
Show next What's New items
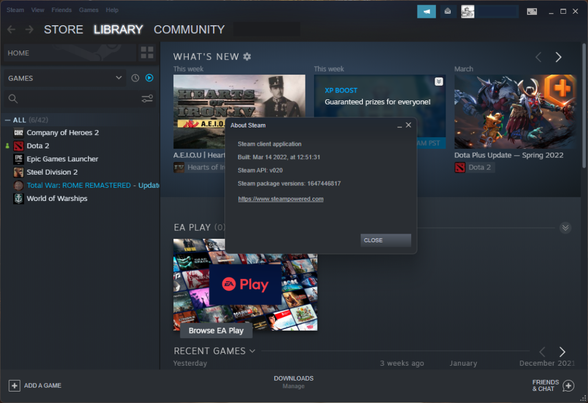[558, 57]
